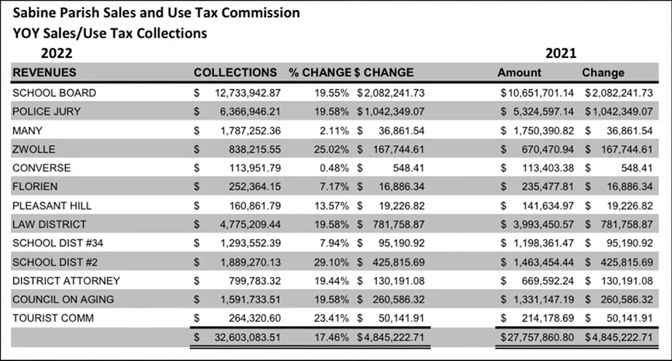Select the YOY Sales/Use Tax Collections title
This screenshot has height=361, width=672.
tap(110, 33)
